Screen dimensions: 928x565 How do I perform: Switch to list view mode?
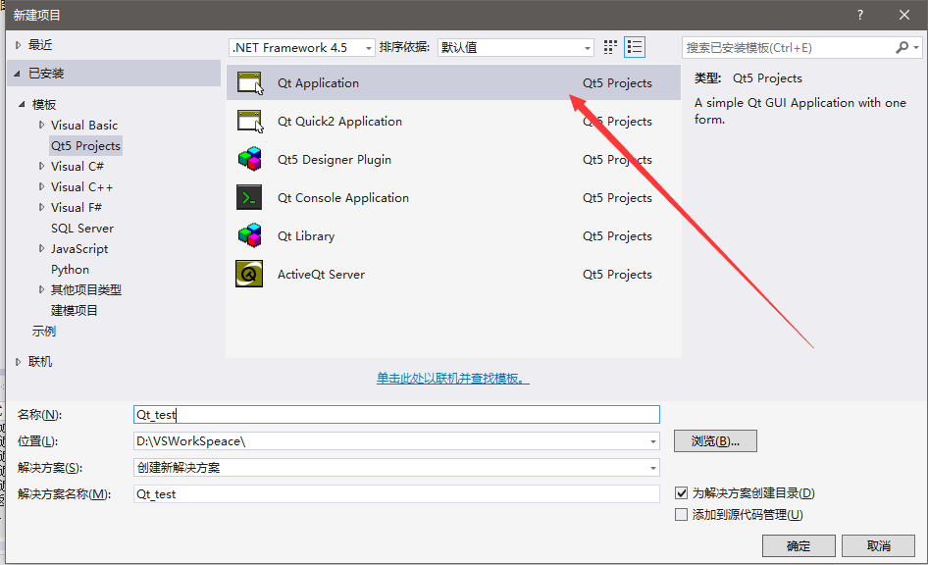pos(635,47)
